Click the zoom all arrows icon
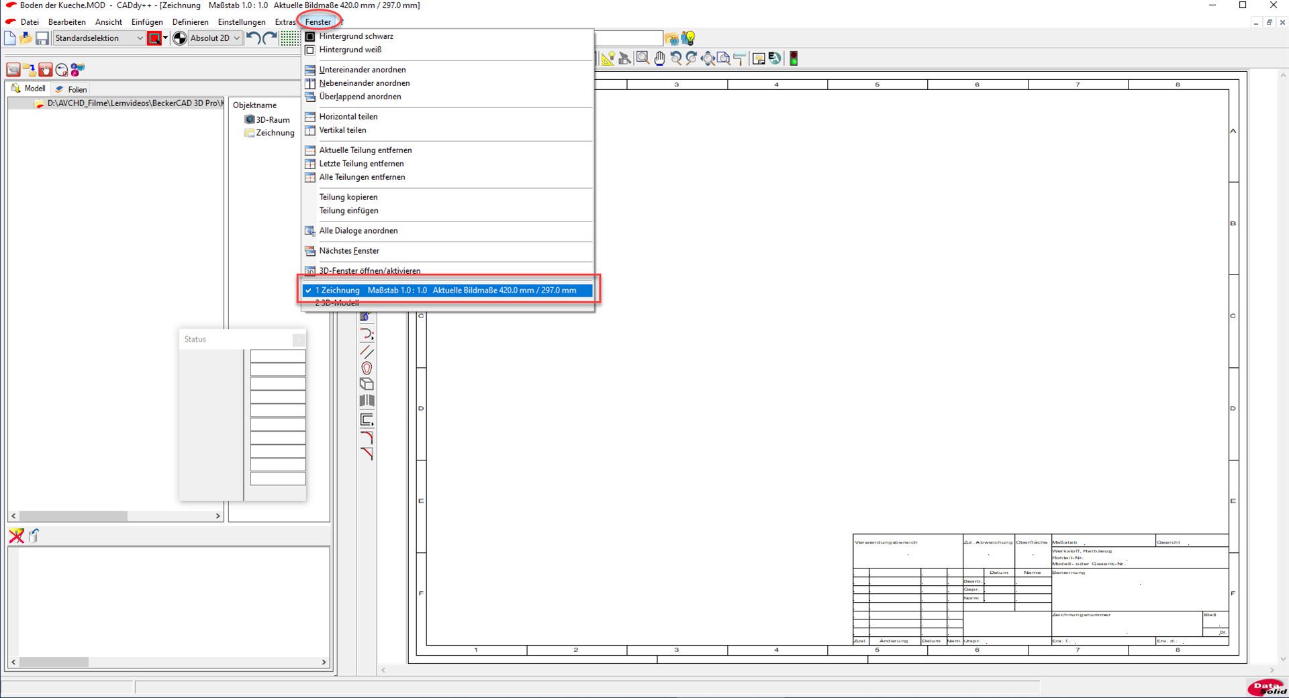 tap(708, 59)
